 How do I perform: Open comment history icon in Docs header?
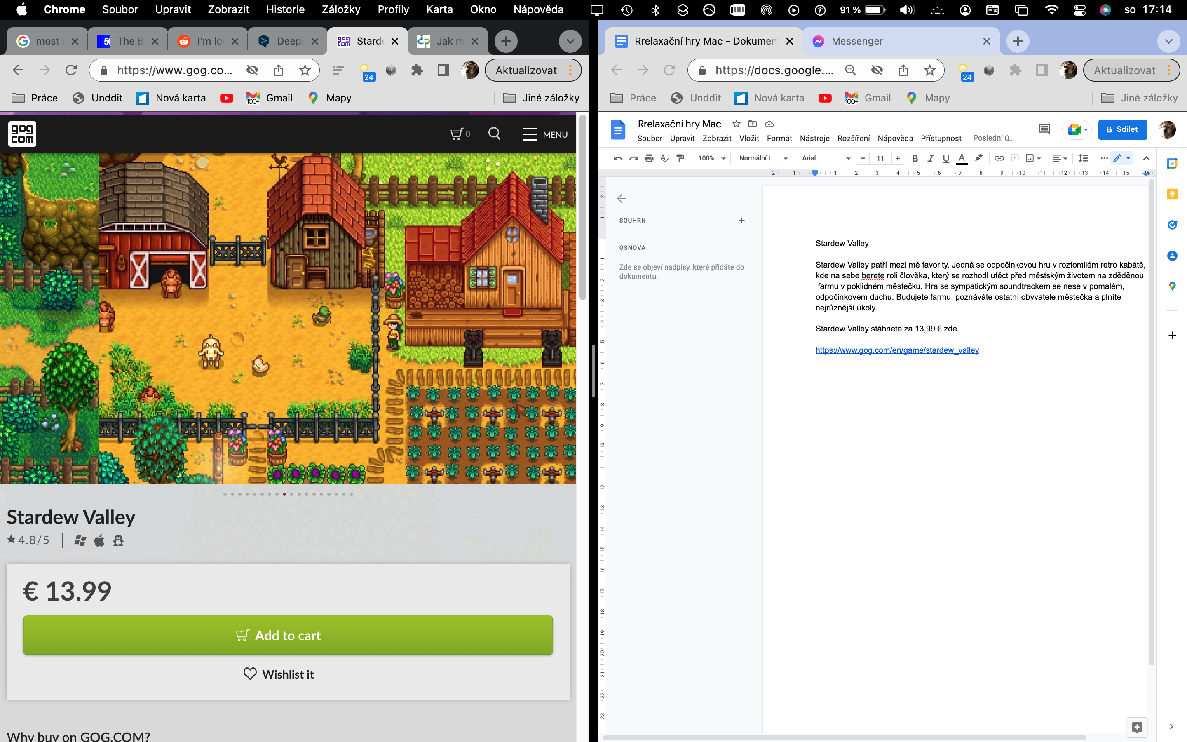[1044, 129]
